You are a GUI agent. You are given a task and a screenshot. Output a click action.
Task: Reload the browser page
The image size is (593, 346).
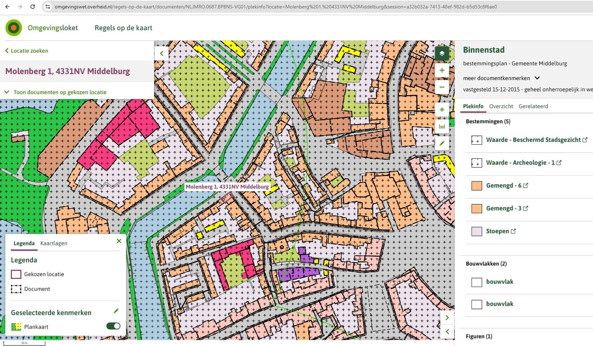33,7
